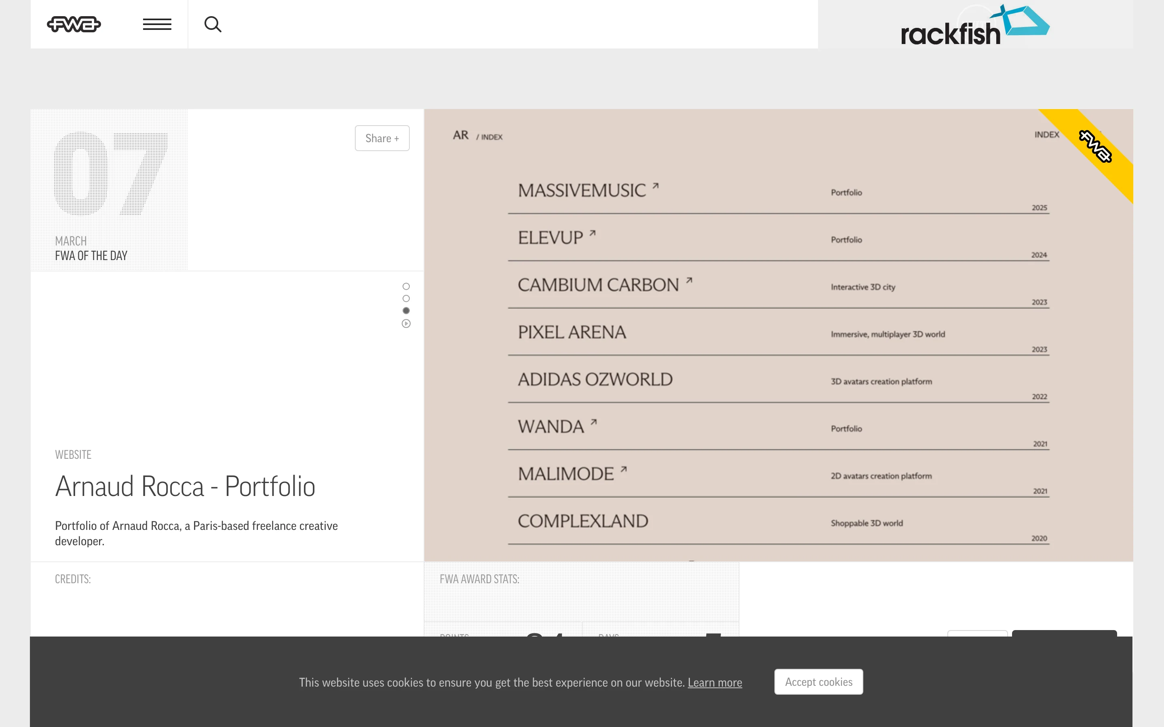
Task: Click arrow icon next to MASSIVEMUSIC
Action: point(655,186)
